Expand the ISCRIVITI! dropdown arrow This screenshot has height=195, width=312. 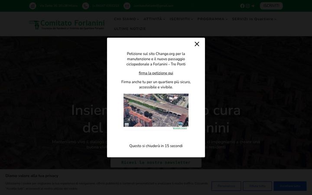click(x=192, y=19)
